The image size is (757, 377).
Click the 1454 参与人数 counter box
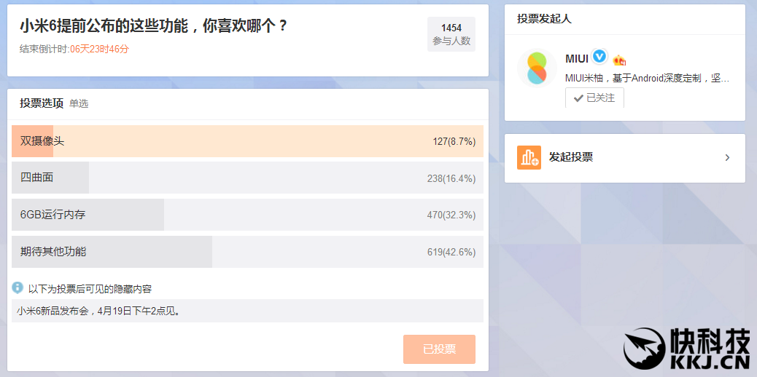[x=451, y=34]
